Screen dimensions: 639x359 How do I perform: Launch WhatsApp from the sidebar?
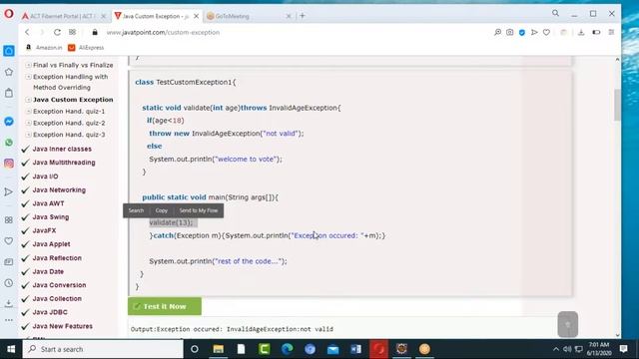pos(9,143)
